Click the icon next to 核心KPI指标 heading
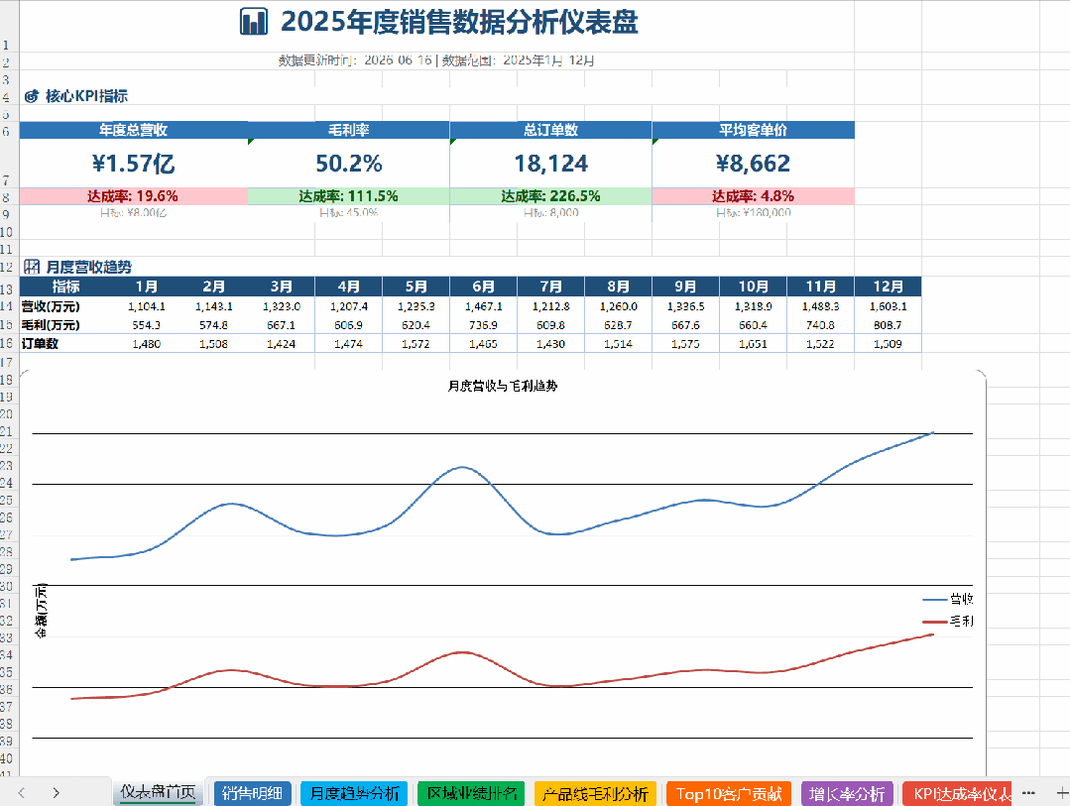1070x806 pixels. [32, 96]
